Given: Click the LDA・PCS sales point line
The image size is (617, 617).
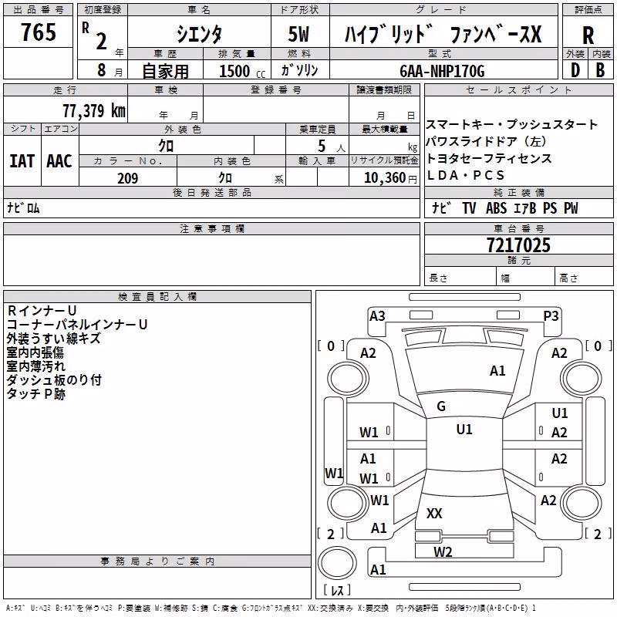Looking at the screenshot, I should click(465, 175).
